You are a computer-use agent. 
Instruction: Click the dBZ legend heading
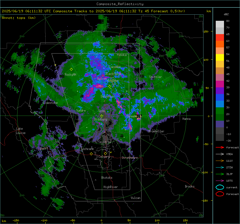(x=226, y=14)
